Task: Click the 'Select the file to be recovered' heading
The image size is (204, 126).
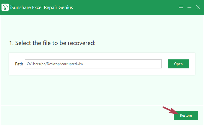Action: pyautogui.click(x=52, y=43)
